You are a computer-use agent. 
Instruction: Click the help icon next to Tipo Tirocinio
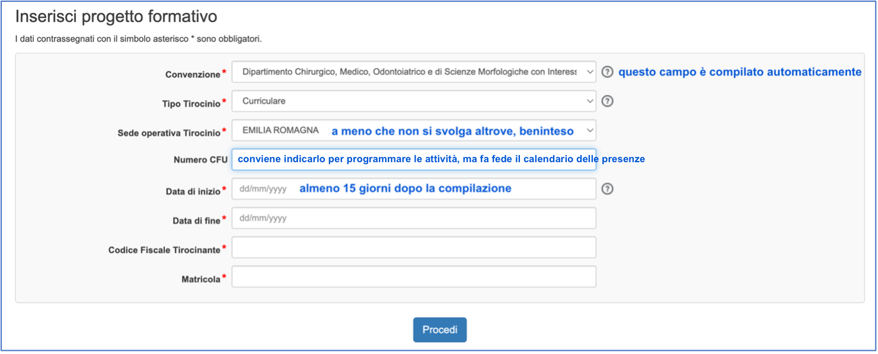click(x=607, y=101)
